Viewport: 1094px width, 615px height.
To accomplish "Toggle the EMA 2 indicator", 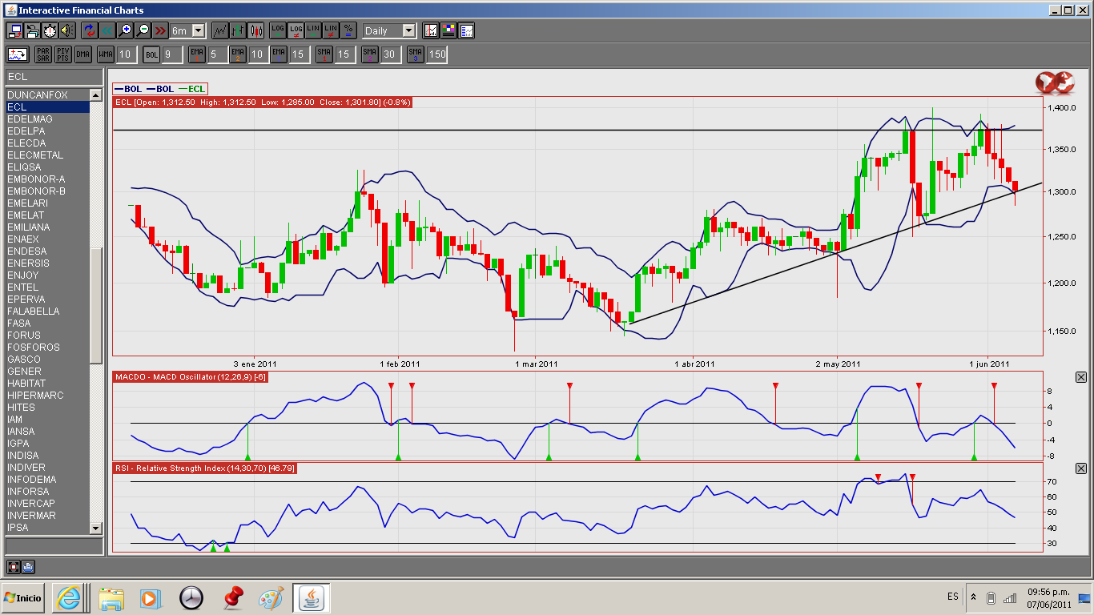I will point(238,54).
